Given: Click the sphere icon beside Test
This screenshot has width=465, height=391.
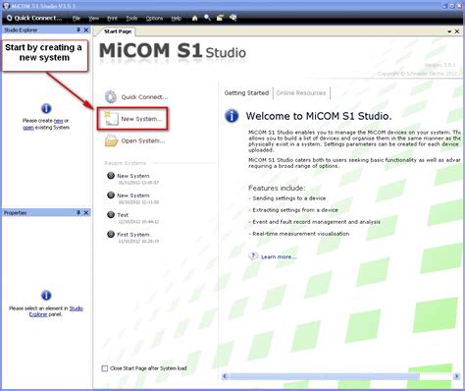Looking at the screenshot, I should click(x=111, y=215).
